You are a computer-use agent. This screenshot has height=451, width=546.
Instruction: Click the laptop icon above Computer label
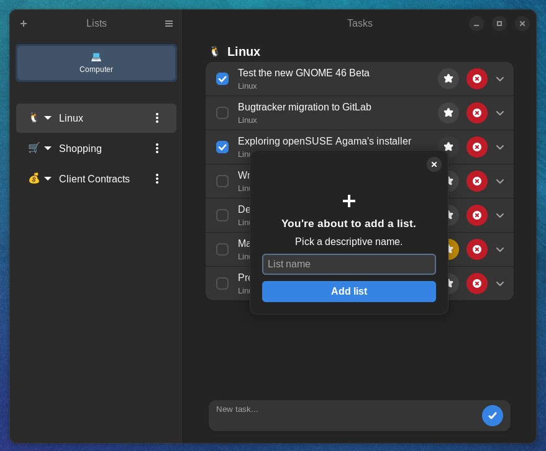click(x=96, y=56)
